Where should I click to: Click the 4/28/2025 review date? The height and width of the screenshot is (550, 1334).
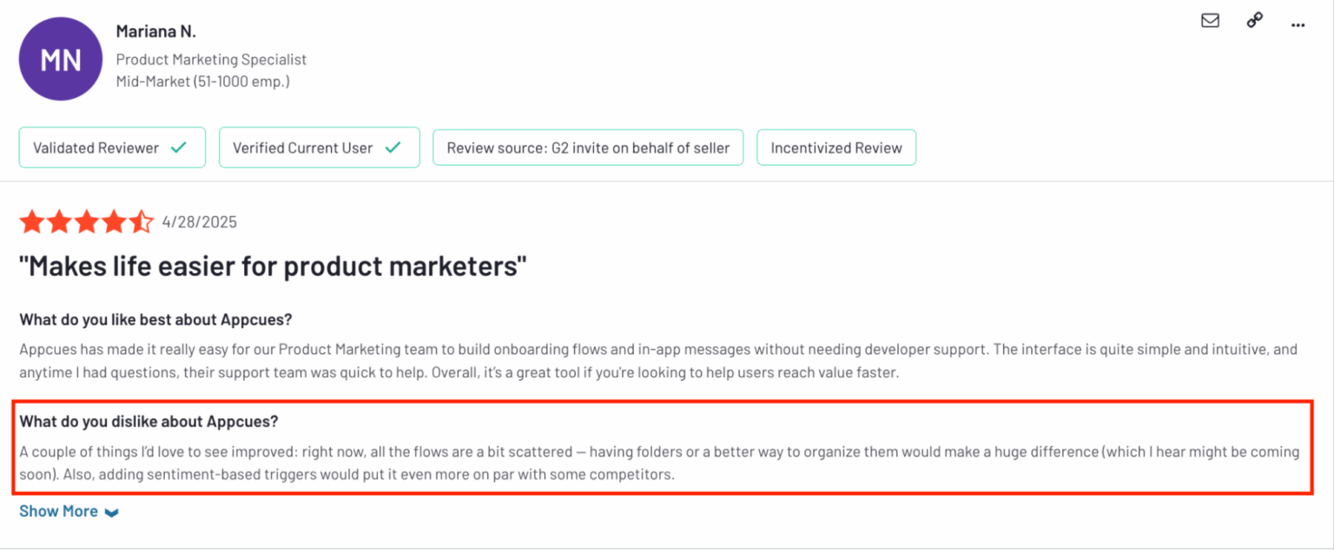[200, 222]
